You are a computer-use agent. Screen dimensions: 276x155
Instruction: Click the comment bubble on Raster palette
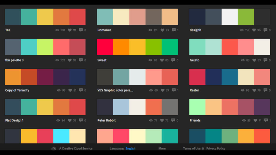(265, 90)
